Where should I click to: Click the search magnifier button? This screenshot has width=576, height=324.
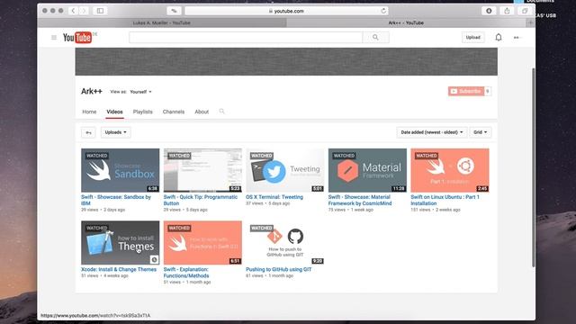pyautogui.click(x=375, y=38)
